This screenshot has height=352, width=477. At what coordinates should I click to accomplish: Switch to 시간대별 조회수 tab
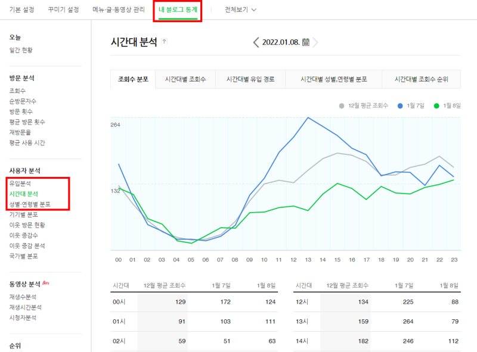click(x=185, y=79)
